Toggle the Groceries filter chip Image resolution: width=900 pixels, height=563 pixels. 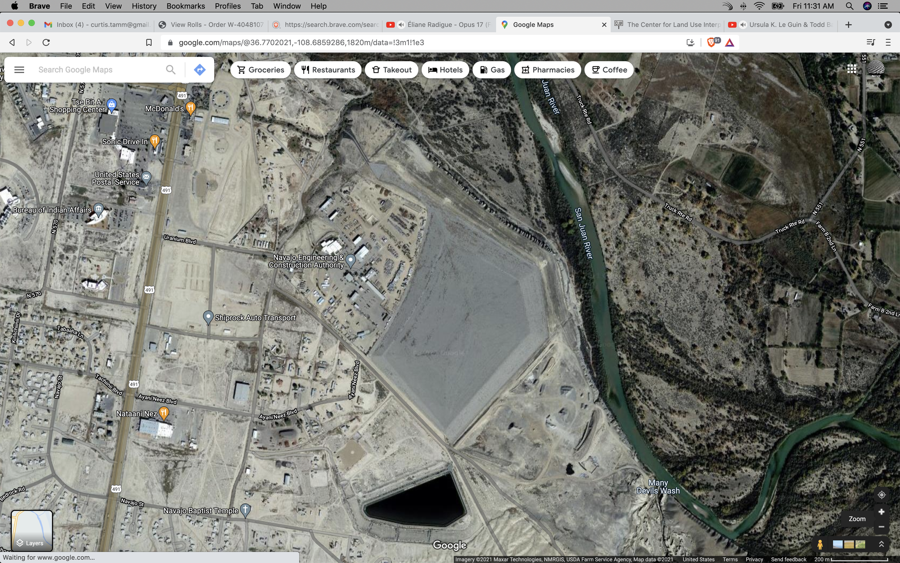pos(260,70)
